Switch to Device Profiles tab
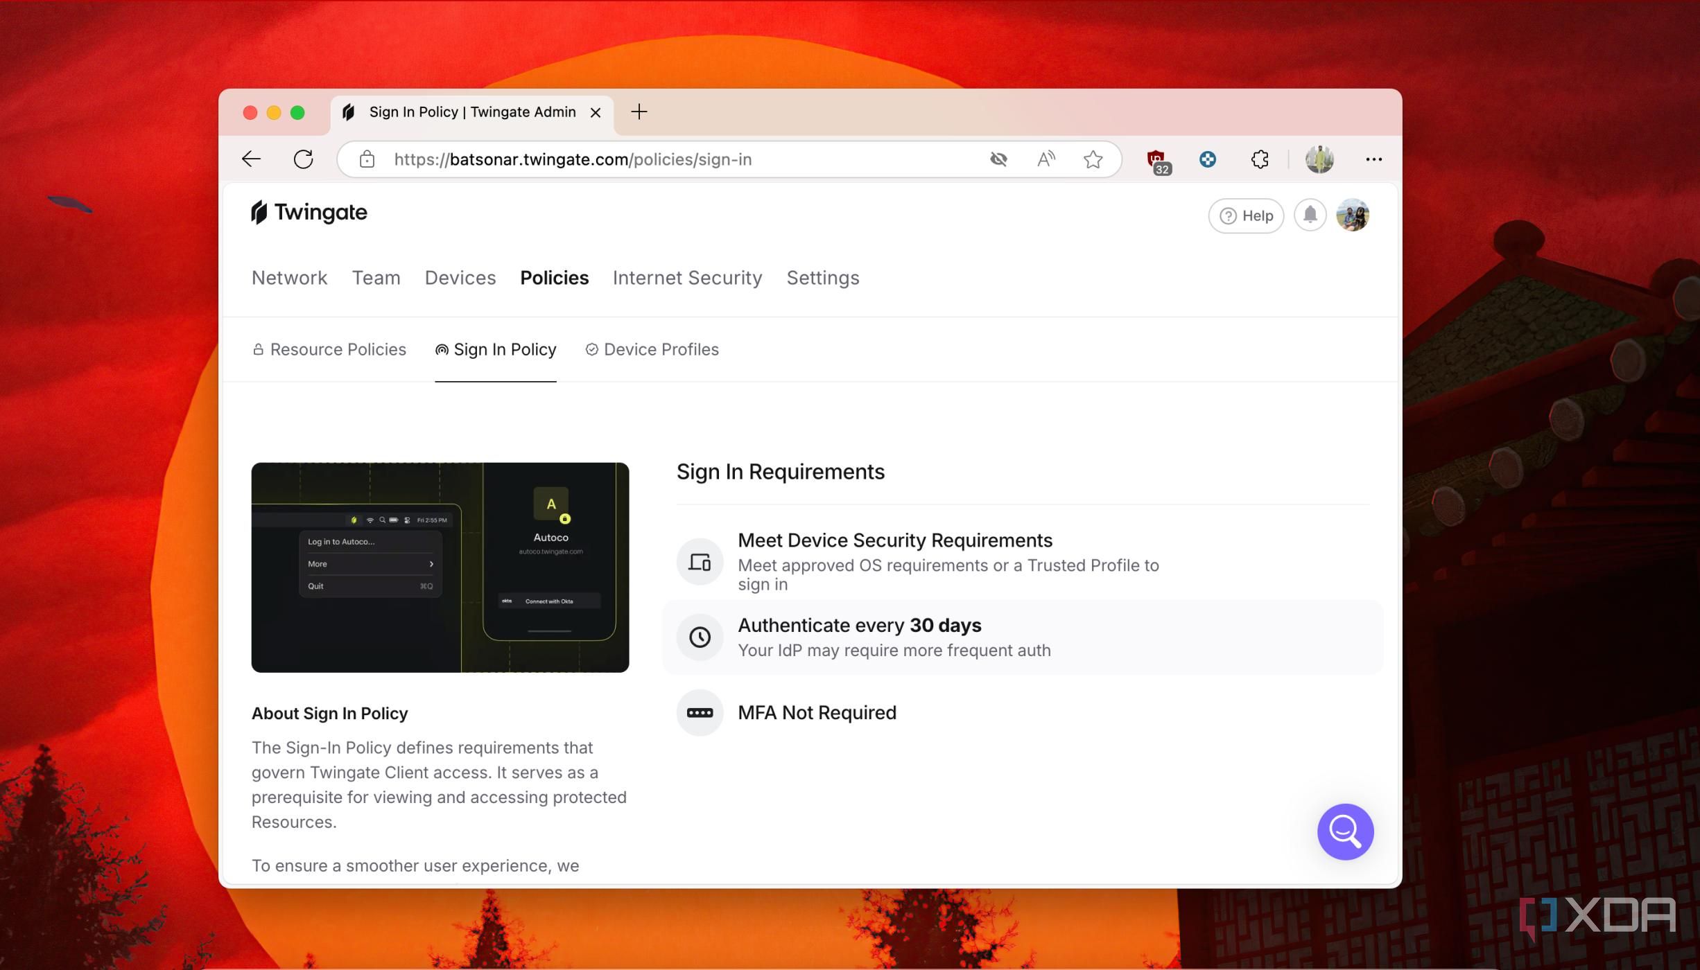Image resolution: width=1700 pixels, height=970 pixels. point(652,349)
